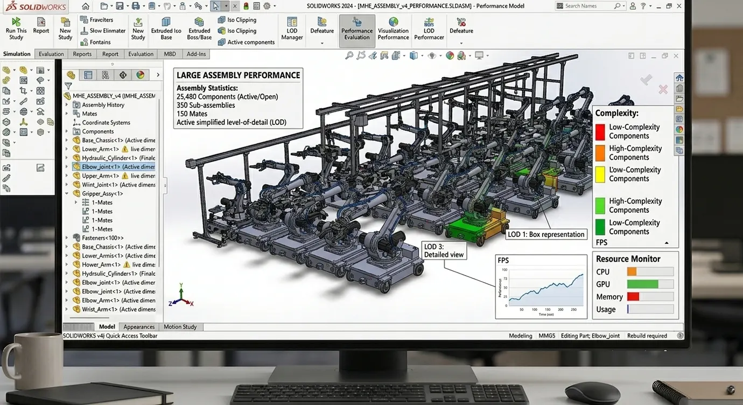Cancel with the red X in viewport corner
Screen dimensions: 743x405
(663, 89)
